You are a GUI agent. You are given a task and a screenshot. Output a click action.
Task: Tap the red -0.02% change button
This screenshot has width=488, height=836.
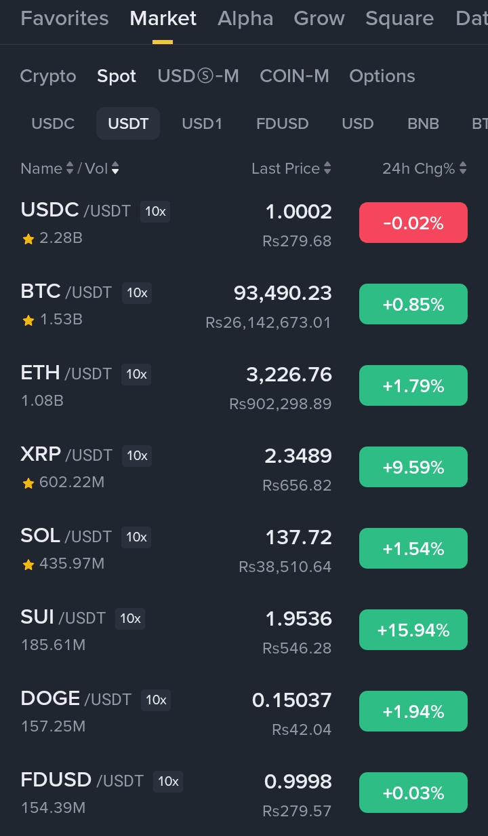[413, 223]
